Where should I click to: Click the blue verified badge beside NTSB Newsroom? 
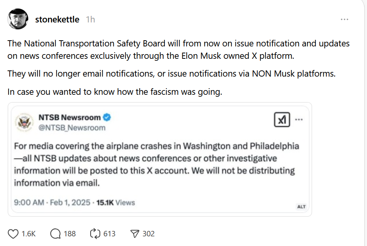click(x=108, y=117)
